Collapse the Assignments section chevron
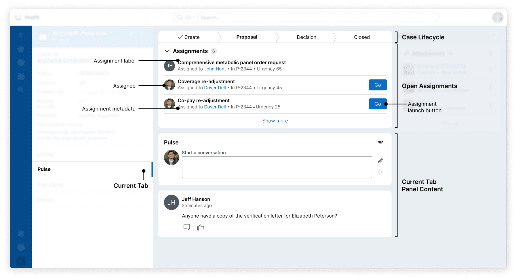Image resolution: width=518 pixels, height=278 pixels. click(167, 51)
